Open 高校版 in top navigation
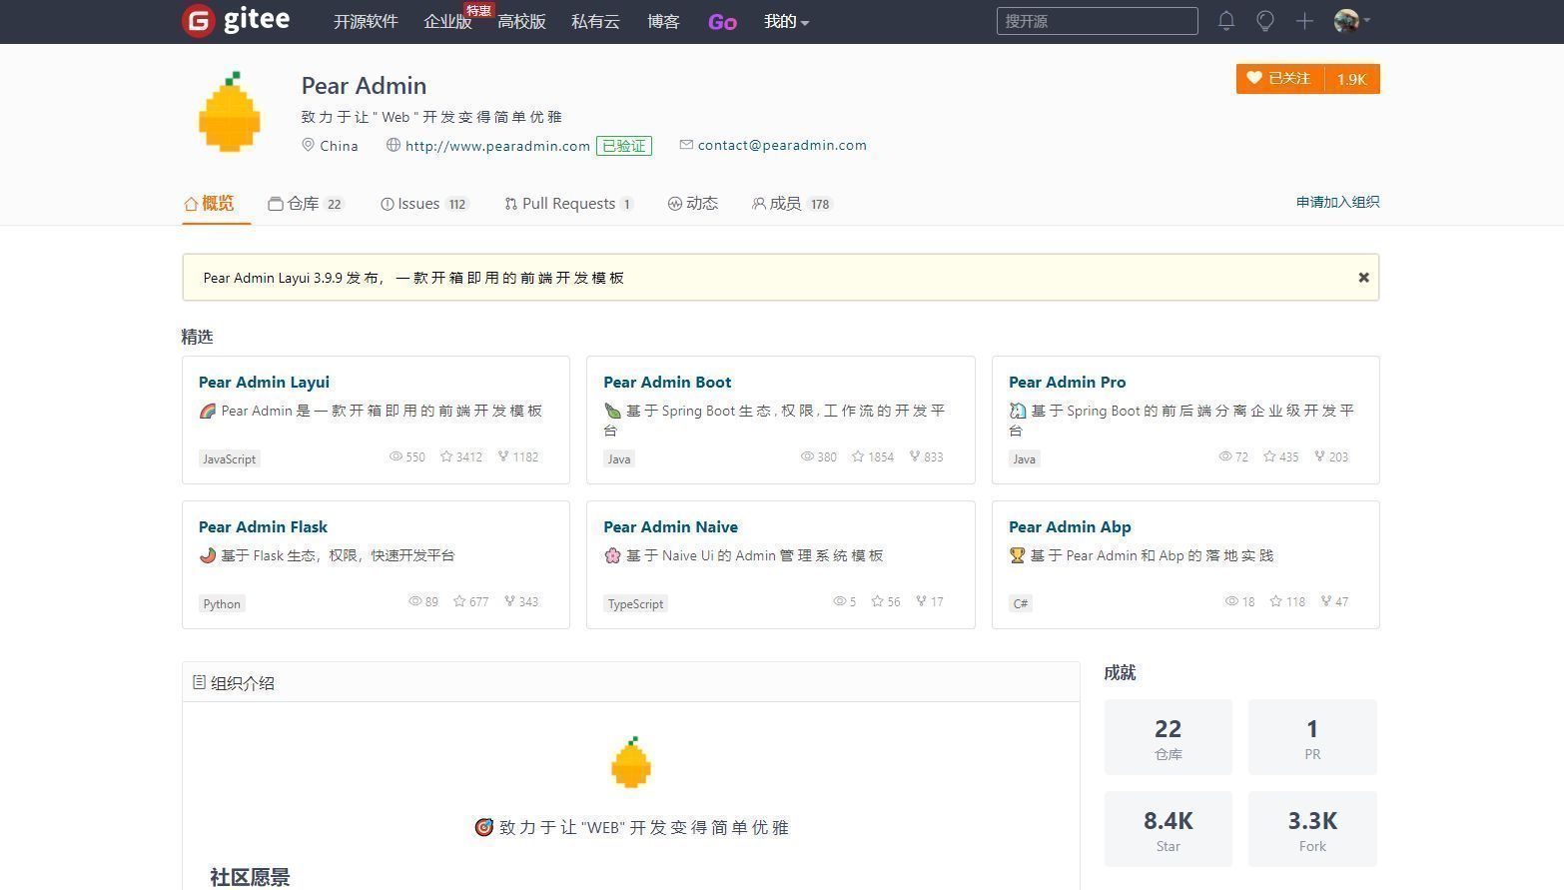1564x890 pixels. click(521, 21)
